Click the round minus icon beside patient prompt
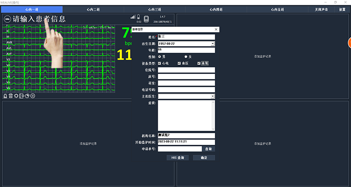Viewport: 351px width, 187px height. (x=7, y=19)
